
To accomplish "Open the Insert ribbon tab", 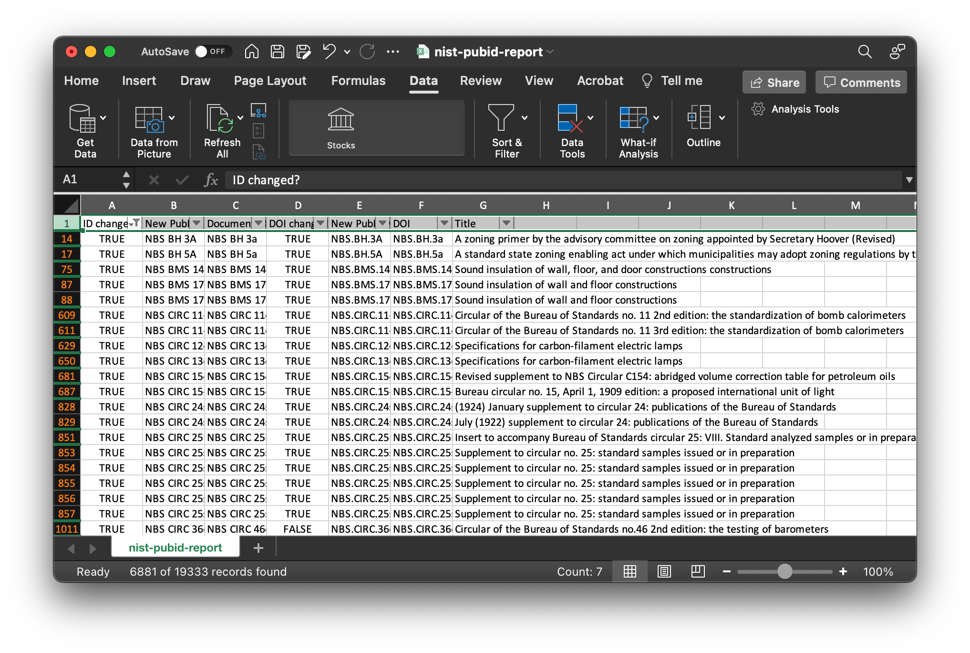I will 139,81.
